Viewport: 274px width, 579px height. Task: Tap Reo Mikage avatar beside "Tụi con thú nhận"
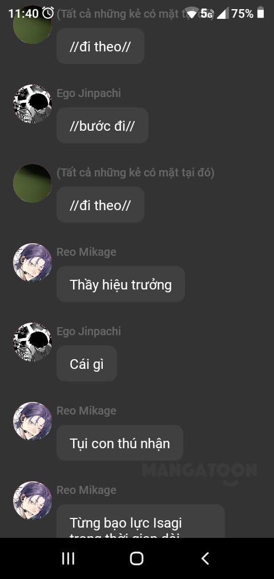(x=33, y=421)
